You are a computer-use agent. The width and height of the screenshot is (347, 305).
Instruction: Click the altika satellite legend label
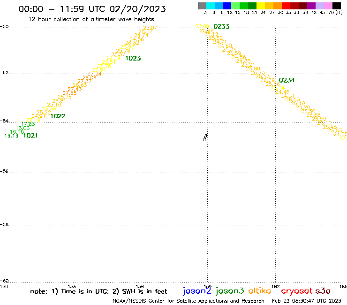260,290
